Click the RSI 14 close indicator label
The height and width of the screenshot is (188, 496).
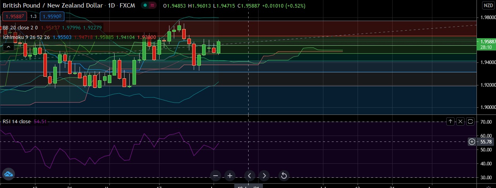tap(16, 122)
